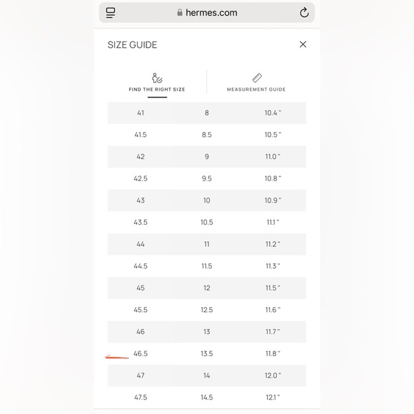Open the reader view icon in address bar
This screenshot has height=414, width=414.
click(x=111, y=13)
